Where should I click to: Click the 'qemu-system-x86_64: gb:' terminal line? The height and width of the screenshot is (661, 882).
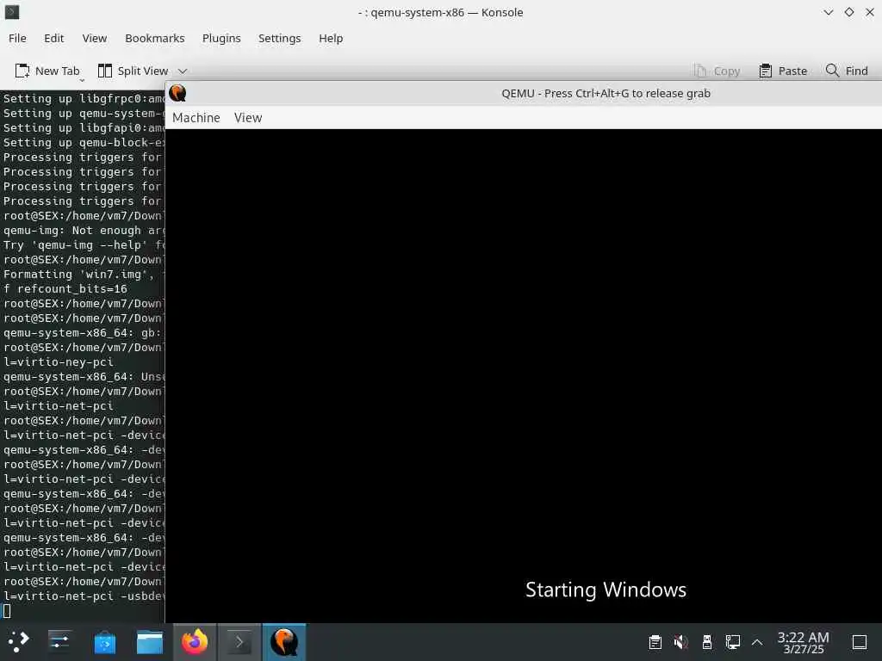(83, 333)
